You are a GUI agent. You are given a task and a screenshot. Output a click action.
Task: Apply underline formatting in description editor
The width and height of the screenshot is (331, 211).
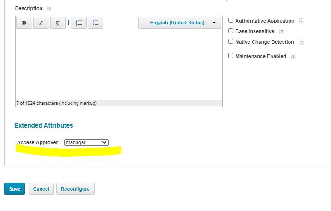[58, 23]
